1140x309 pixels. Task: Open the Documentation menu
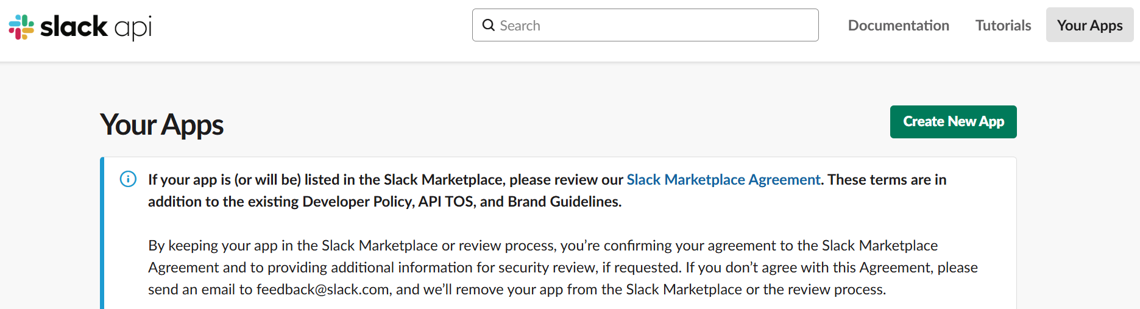coord(898,25)
